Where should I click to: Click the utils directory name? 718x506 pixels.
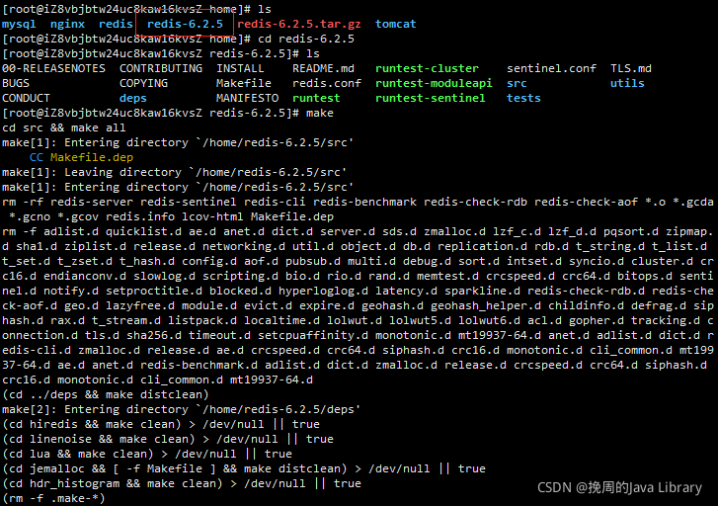(x=627, y=83)
